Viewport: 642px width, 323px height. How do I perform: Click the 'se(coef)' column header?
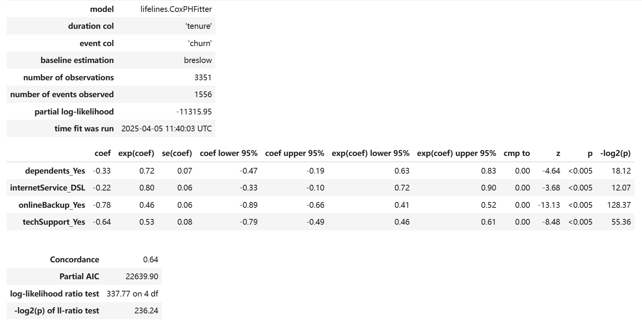[x=177, y=153]
